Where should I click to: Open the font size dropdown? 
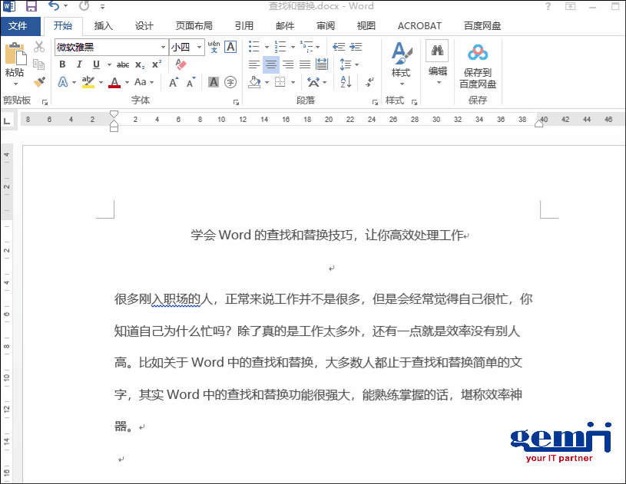coord(200,48)
